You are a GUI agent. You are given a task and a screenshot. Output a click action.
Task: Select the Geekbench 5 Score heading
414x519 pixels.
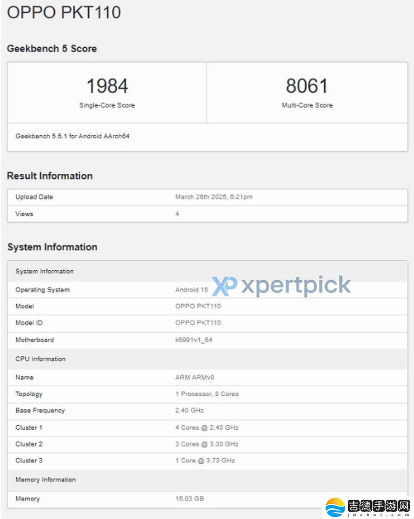(x=52, y=49)
